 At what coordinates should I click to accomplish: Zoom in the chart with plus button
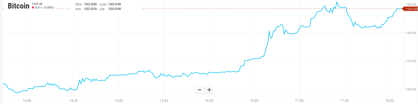pos(209,90)
